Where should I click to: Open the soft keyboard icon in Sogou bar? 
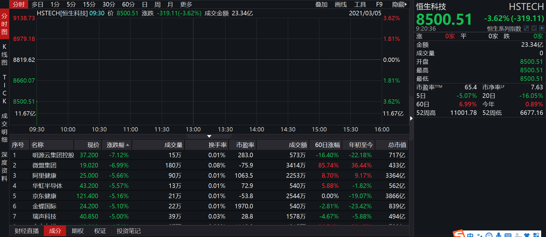[508, 235]
